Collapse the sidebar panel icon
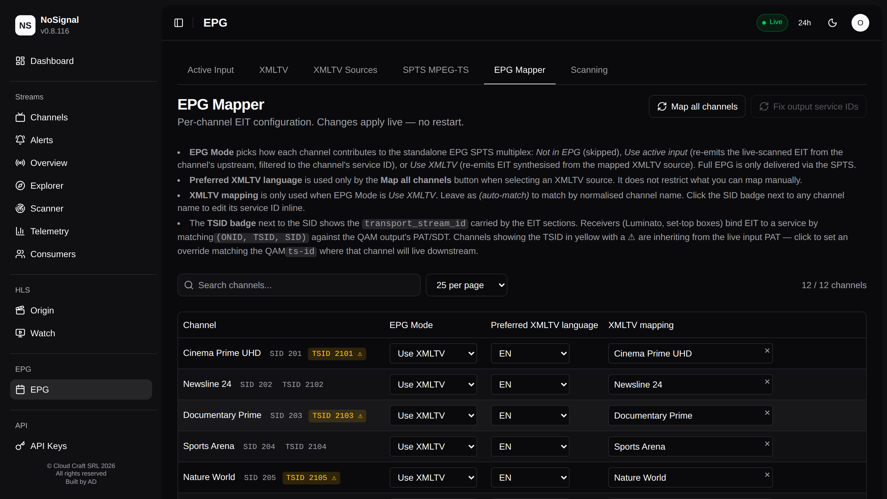This screenshot has width=887, height=499. 178,23
